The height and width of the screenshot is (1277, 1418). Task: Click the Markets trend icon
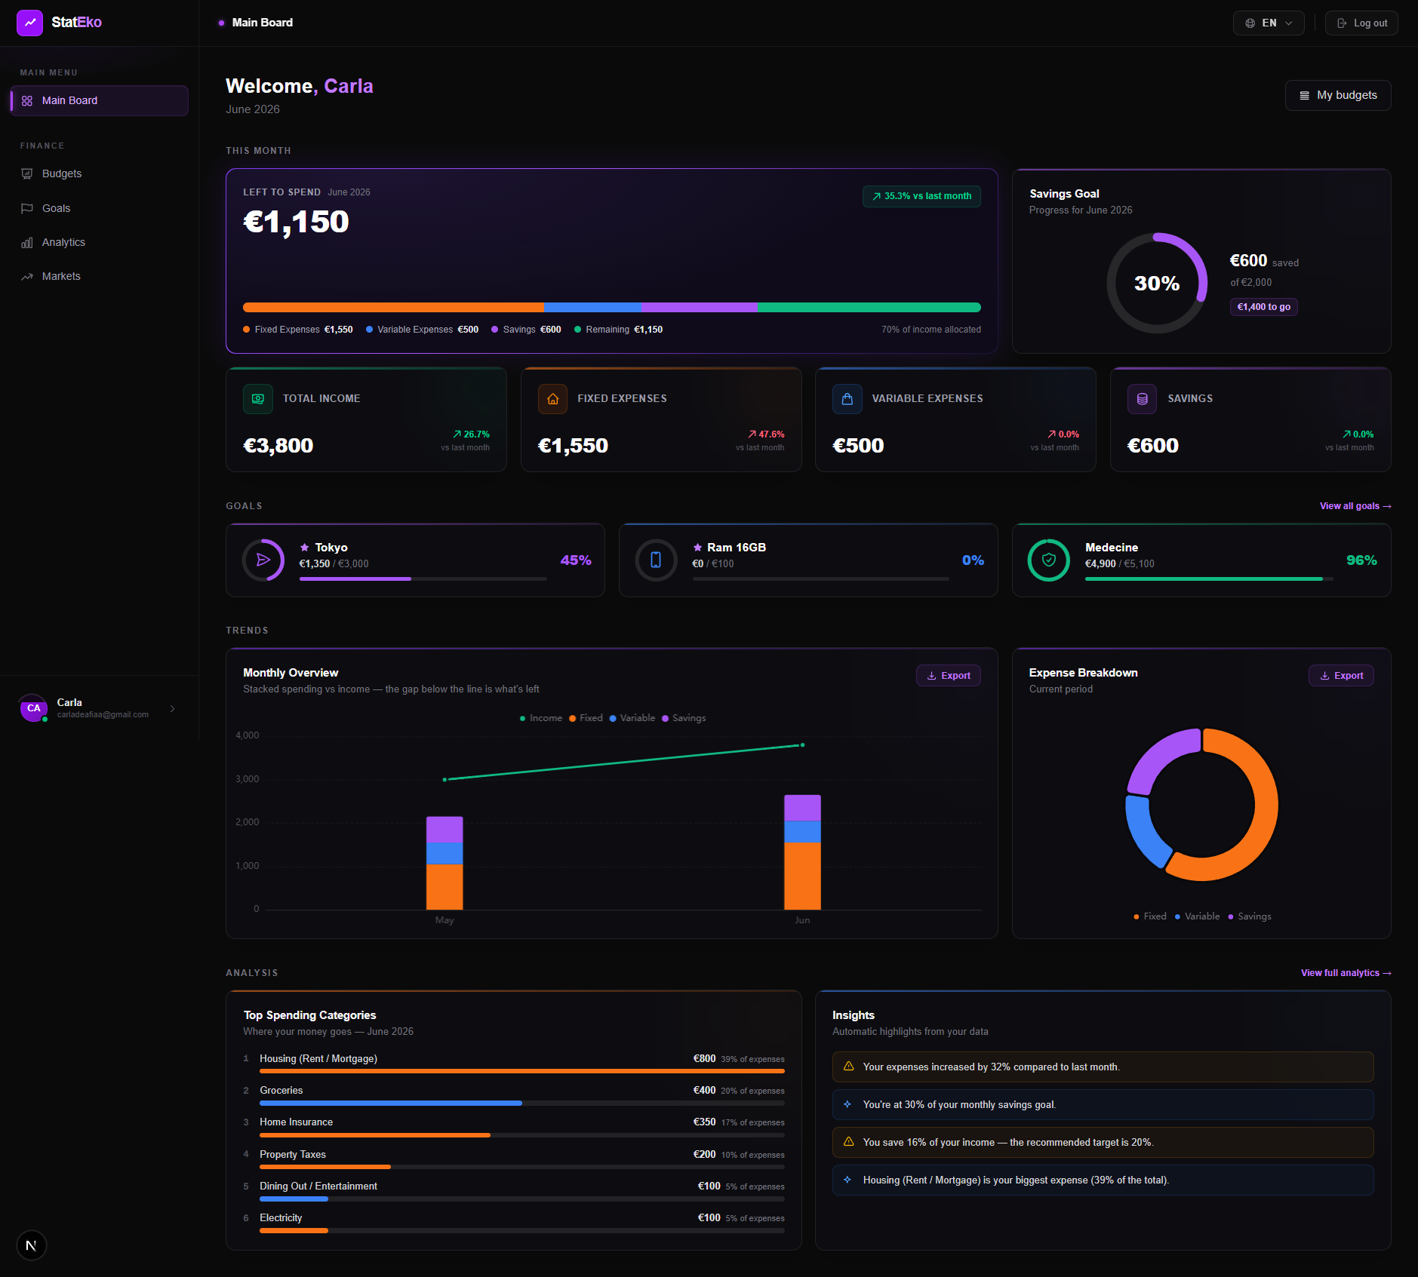(x=27, y=276)
